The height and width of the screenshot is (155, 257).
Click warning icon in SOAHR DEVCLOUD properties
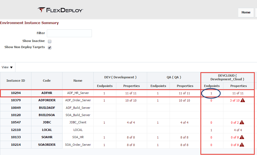click(242, 137)
